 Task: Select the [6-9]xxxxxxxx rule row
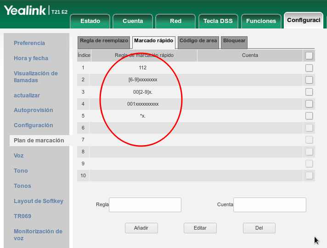143,80
